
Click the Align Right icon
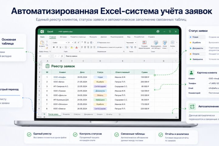(88, 47)
